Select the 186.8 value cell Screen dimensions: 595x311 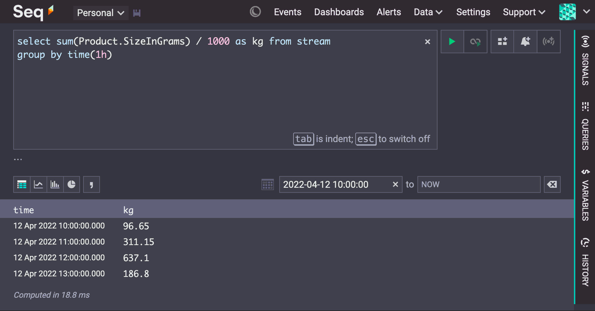click(136, 274)
